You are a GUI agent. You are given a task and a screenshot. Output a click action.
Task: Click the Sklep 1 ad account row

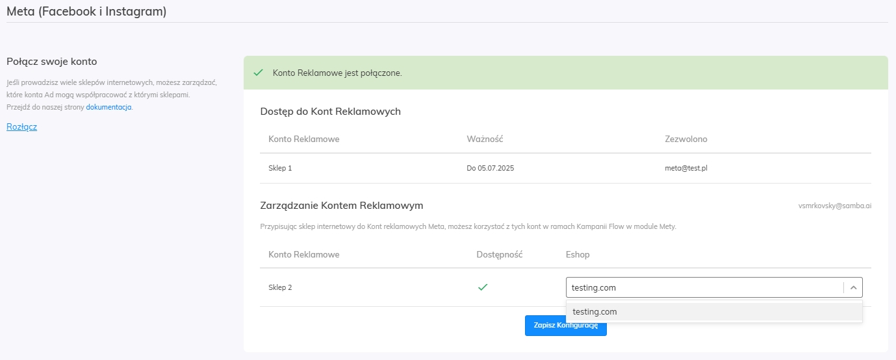[565, 168]
